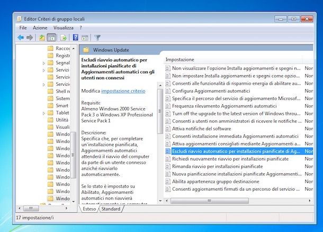
Task: Open the impostazione criterio link
Action: 123,91
